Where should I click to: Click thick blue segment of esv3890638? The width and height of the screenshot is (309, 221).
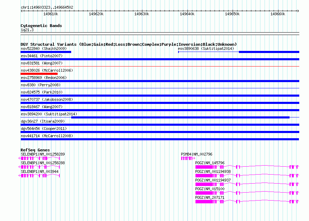click(269, 52)
